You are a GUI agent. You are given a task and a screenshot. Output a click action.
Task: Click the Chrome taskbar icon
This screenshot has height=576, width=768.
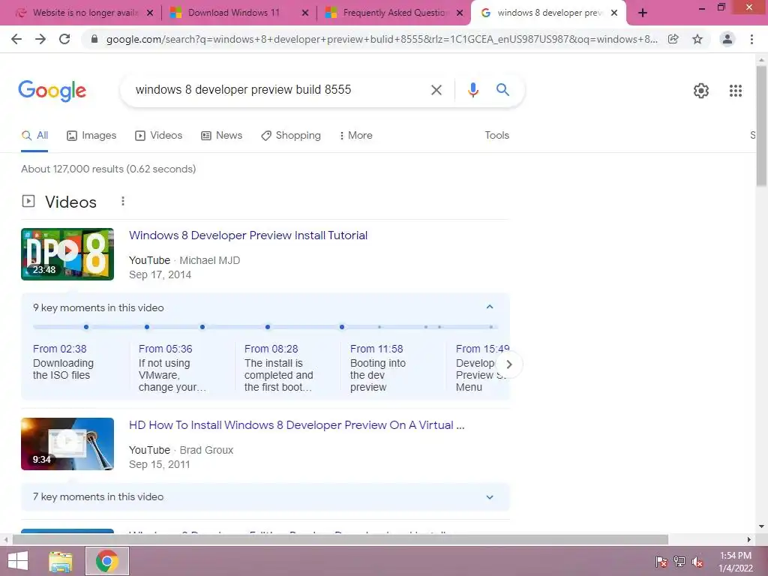pyautogui.click(x=107, y=561)
